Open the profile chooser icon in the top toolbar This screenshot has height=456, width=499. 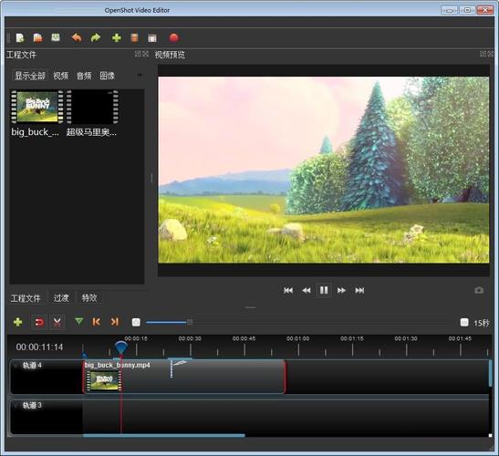(x=134, y=38)
